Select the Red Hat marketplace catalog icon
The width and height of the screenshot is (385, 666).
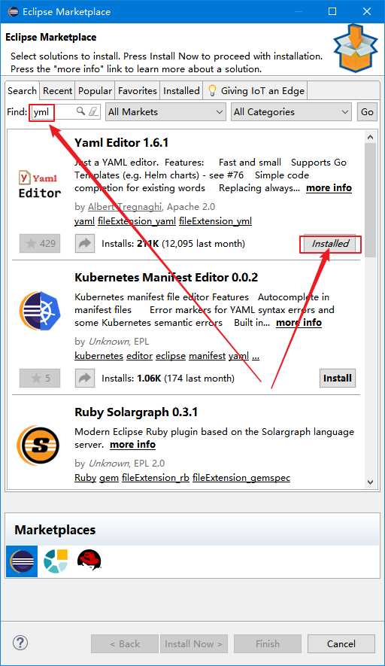(89, 560)
